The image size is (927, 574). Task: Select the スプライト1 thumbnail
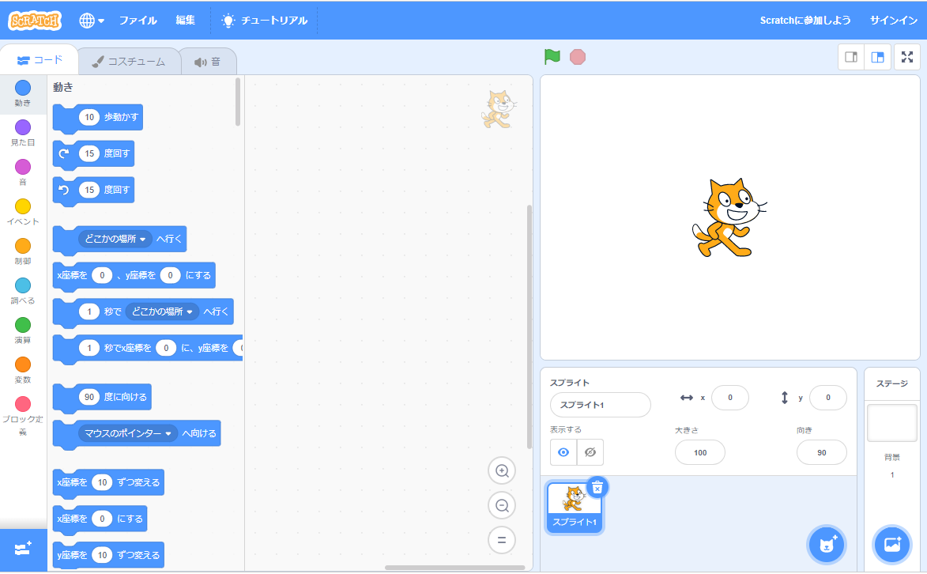click(x=574, y=508)
